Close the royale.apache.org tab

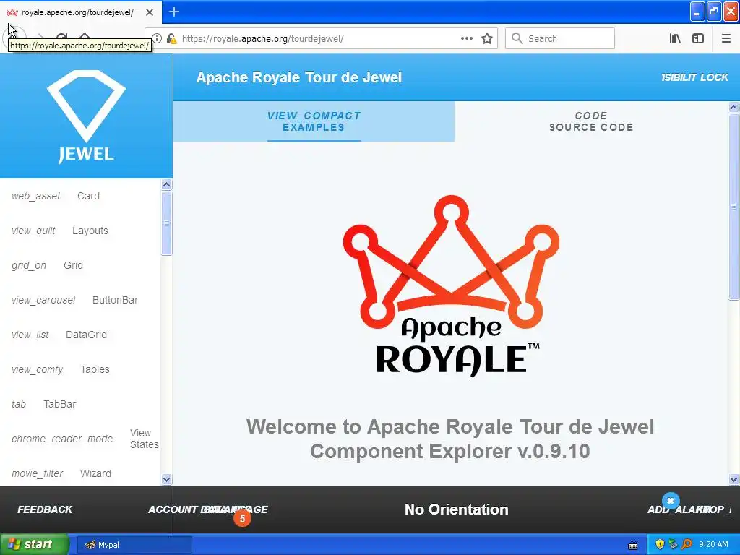click(150, 12)
